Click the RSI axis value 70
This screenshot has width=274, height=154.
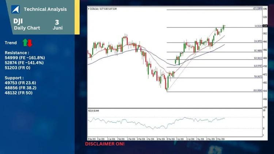tap(264, 117)
